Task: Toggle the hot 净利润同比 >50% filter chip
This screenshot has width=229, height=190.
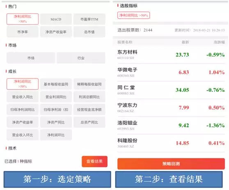Action: (23, 19)
